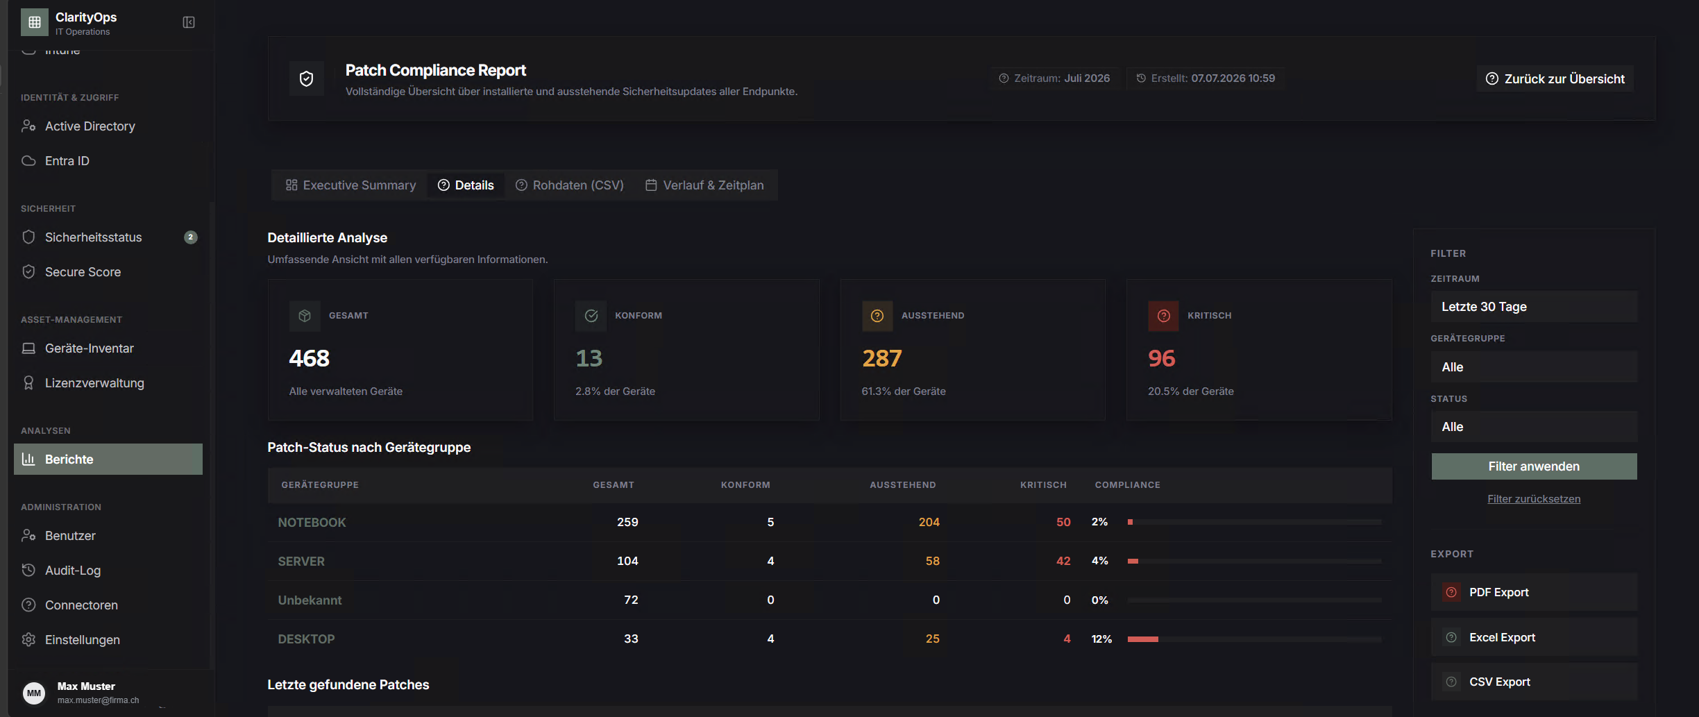
Task: Click the Konform value 13
Action: (x=589, y=358)
